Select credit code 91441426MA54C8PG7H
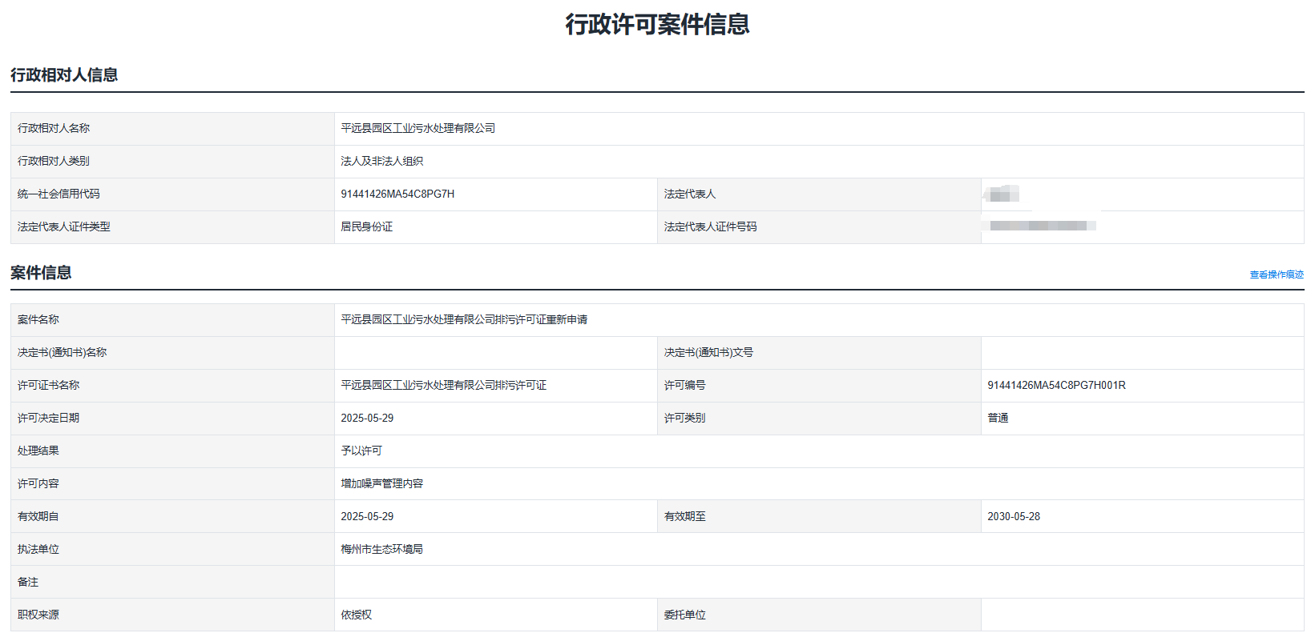The width and height of the screenshot is (1311, 637). point(397,194)
